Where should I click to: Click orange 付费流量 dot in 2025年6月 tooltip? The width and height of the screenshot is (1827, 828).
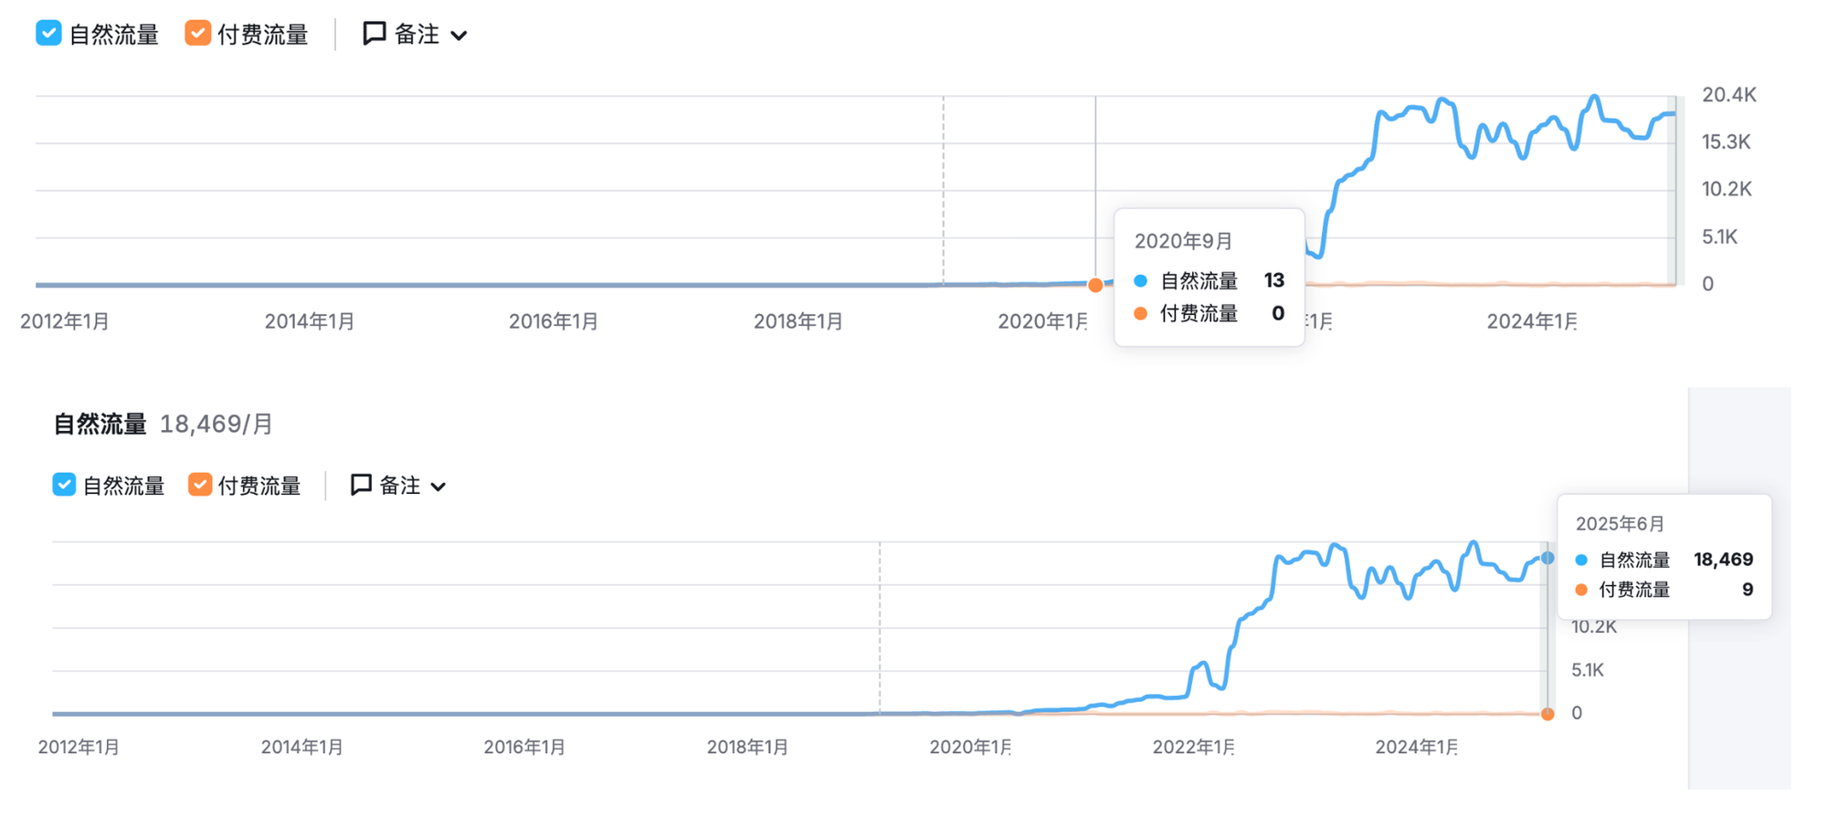(x=1581, y=590)
